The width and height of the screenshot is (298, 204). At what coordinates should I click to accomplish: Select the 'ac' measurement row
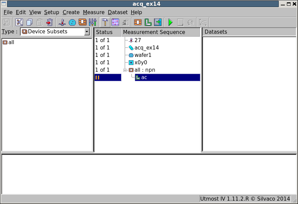pos(168,77)
